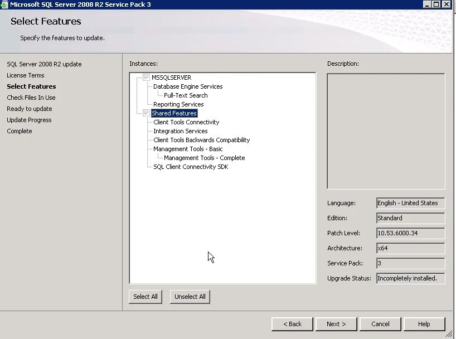
Task: Click the License Terms step
Action: point(26,75)
